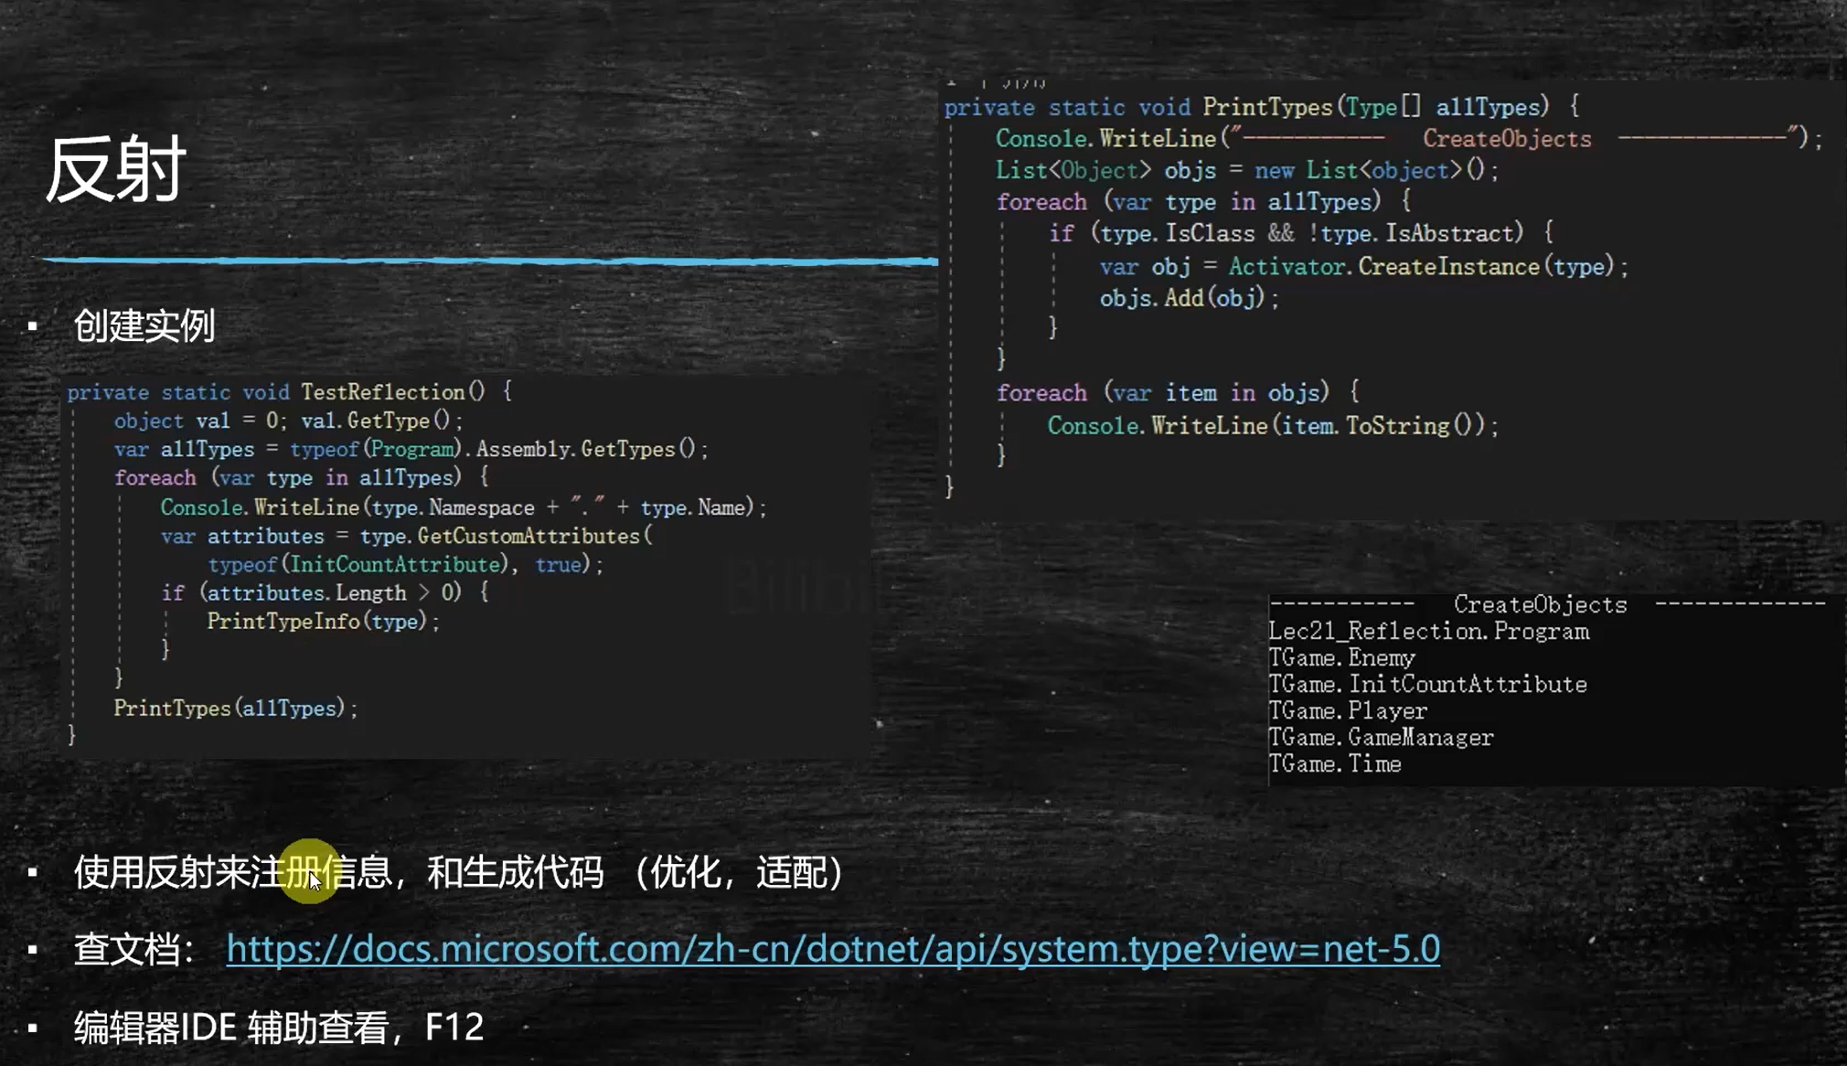Click the line object val = 0; val.GetType();
Screen dimensions: 1847x1066
click(x=289, y=421)
